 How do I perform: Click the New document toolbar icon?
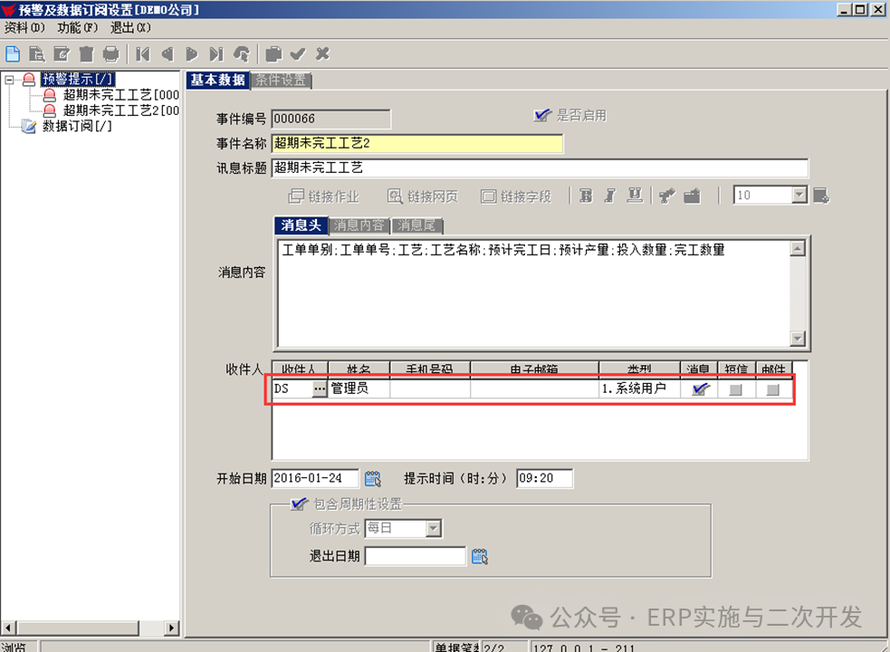click(13, 54)
